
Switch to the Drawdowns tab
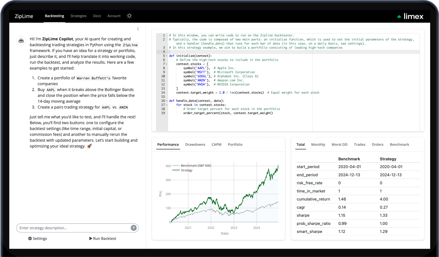pyautogui.click(x=195, y=144)
